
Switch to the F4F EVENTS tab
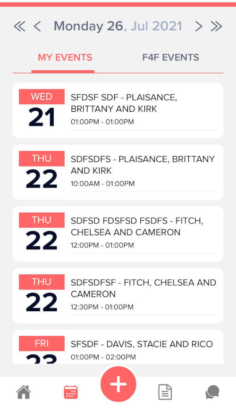[x=171, y=58]
